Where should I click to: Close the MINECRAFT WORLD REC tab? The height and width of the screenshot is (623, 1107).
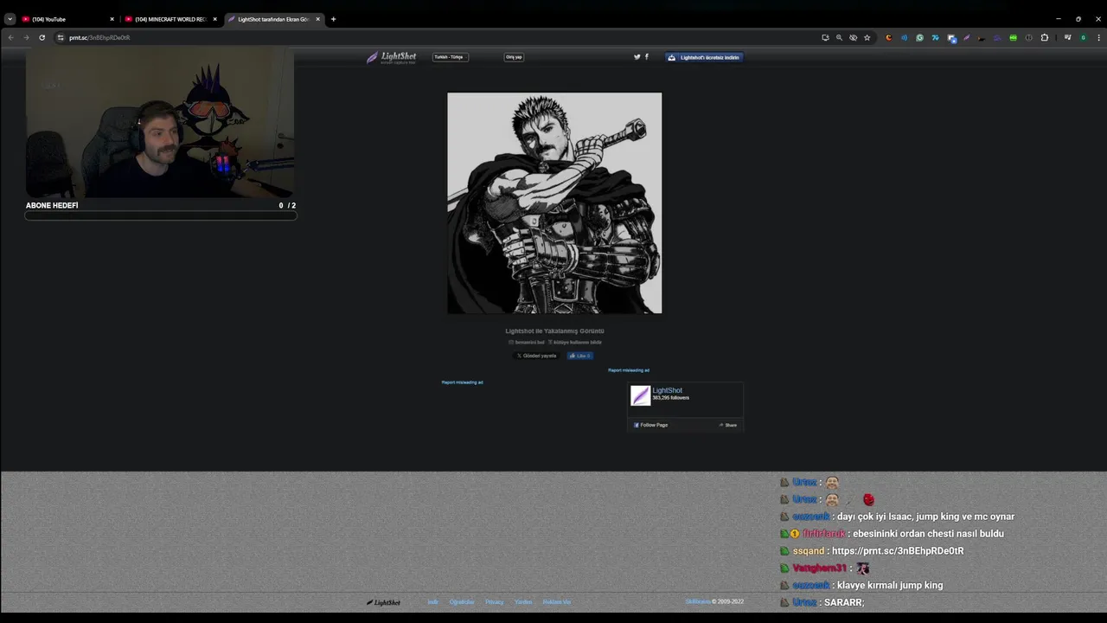click(215, 19)
